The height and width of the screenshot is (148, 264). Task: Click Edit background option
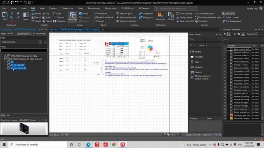(232, 21)
